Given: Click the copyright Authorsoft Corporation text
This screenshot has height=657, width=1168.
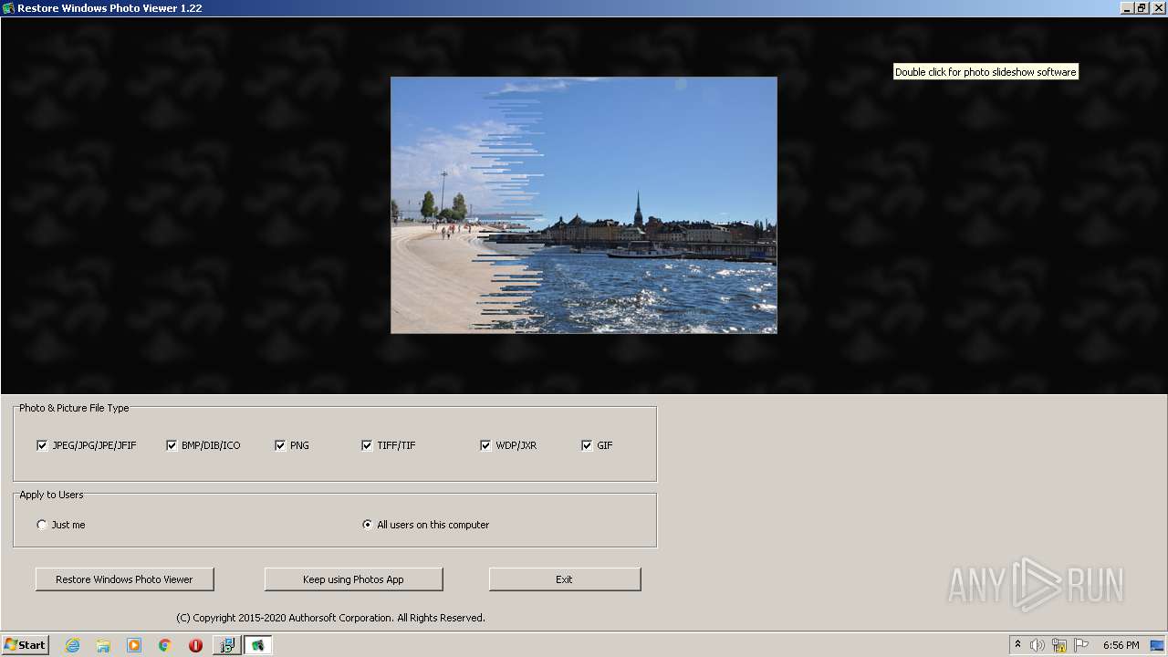Looking at the screenshot, I should point(330,618).
